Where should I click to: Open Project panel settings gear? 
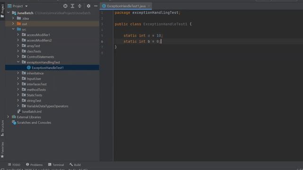[x=89, y=6]
